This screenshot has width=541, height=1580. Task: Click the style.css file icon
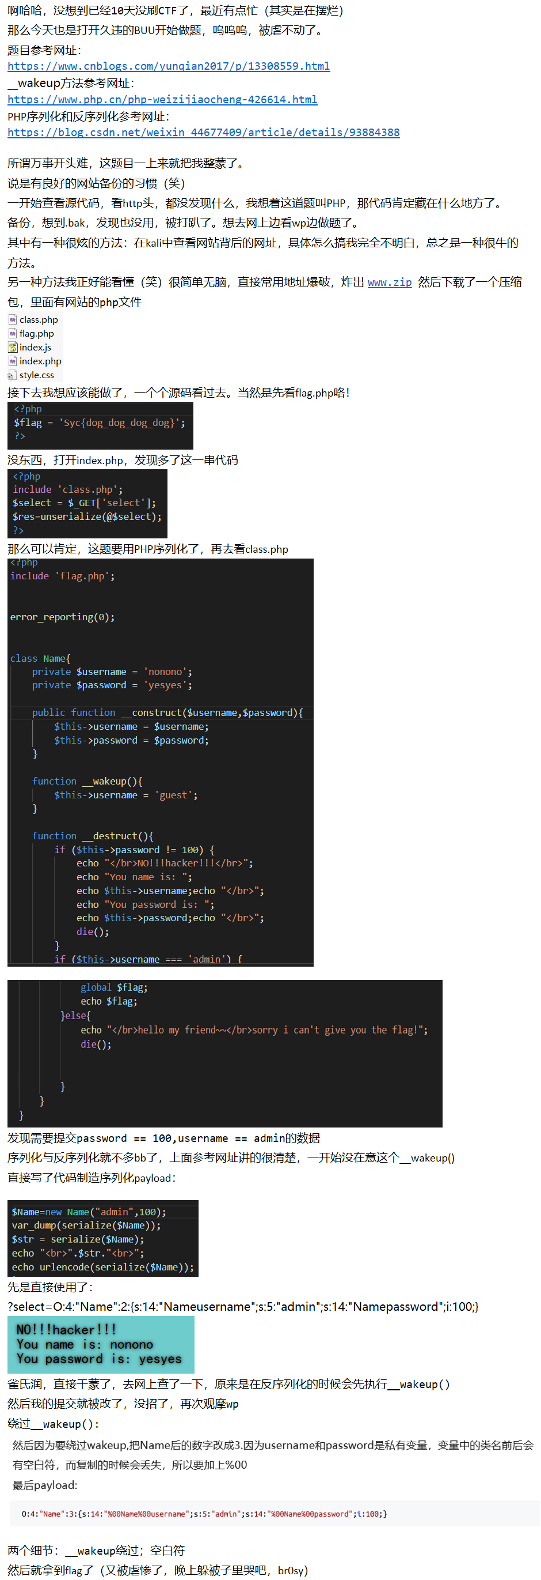(x=12, y=375)
